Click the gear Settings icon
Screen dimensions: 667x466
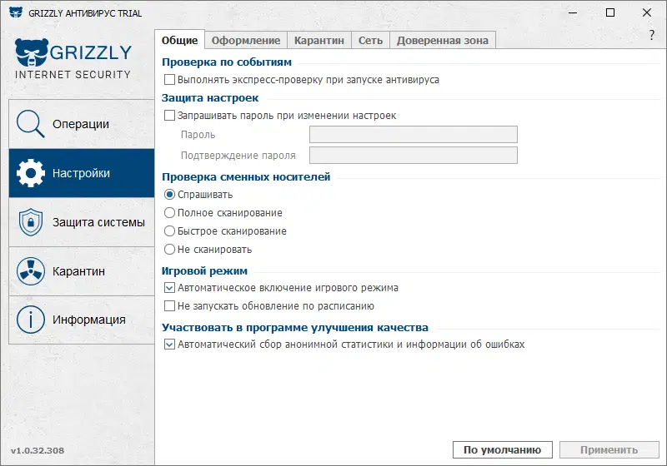tap(30, 173)
